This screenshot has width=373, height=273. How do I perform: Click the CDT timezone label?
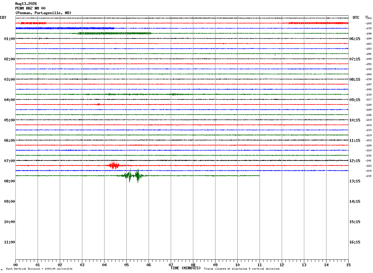[x=3, y=18]
